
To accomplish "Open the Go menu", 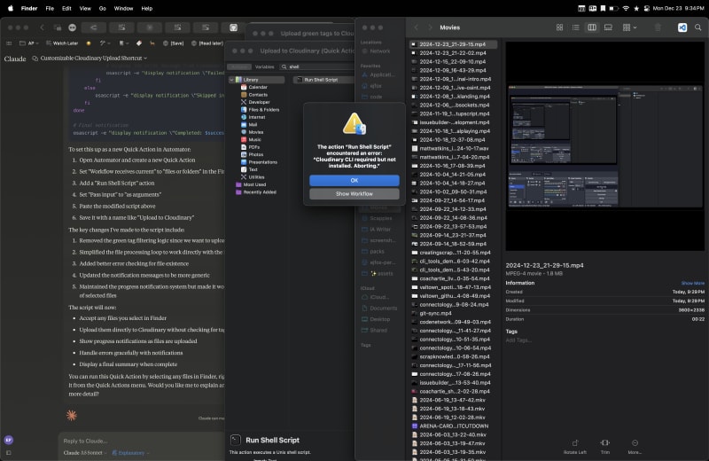I will [x=103, y=8].
